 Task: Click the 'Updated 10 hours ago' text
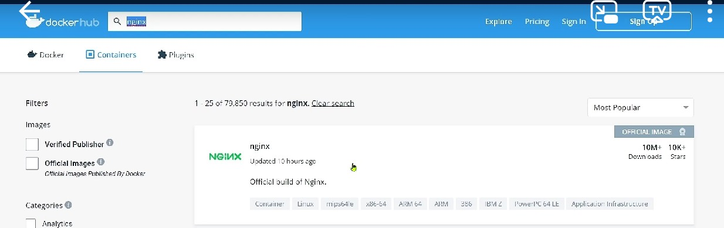point(283,161)
